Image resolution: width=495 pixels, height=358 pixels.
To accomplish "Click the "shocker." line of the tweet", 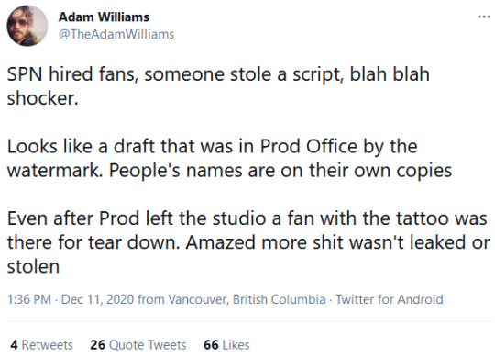I will tap(42, 98).
